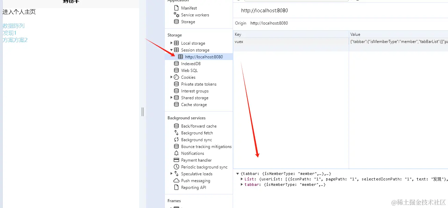This screenshot has width=448, height=208.
Task: Click the Private state tokens icon
Action: (176, 84)
